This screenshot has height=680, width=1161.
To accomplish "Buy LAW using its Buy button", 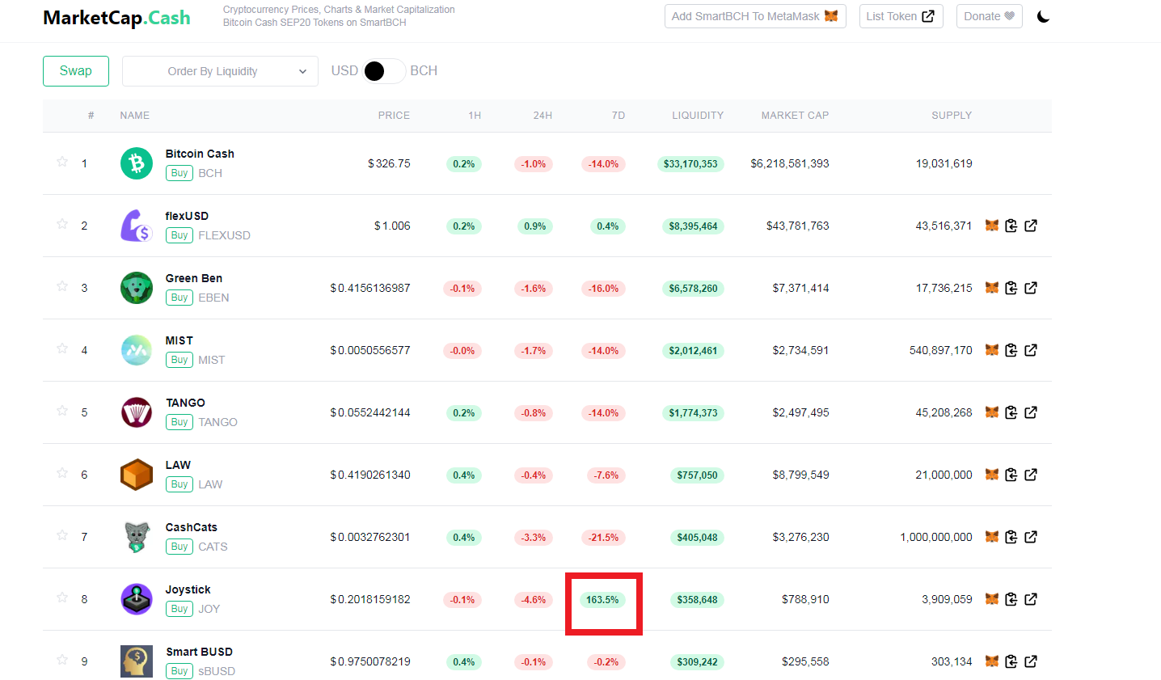I will pos(179,484).
